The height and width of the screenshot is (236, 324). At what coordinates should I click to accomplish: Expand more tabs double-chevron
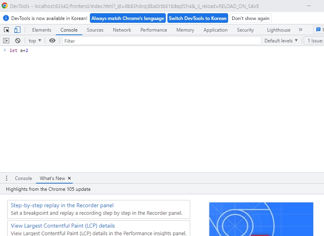[x=300, y=30]
